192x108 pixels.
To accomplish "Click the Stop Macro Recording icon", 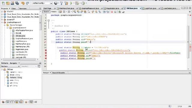I will (x=115, y=12).
